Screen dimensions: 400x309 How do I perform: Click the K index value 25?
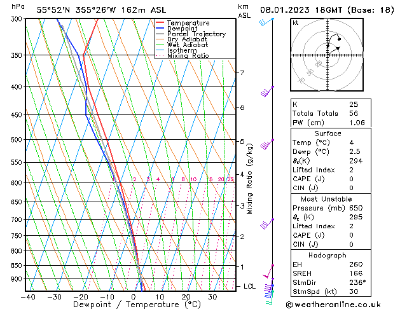(x=354, y=104)
